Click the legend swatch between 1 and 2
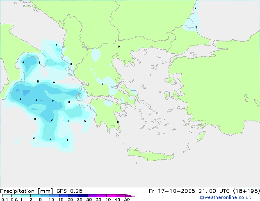Screen dimensions: 260x201 [x=26, y=196]
